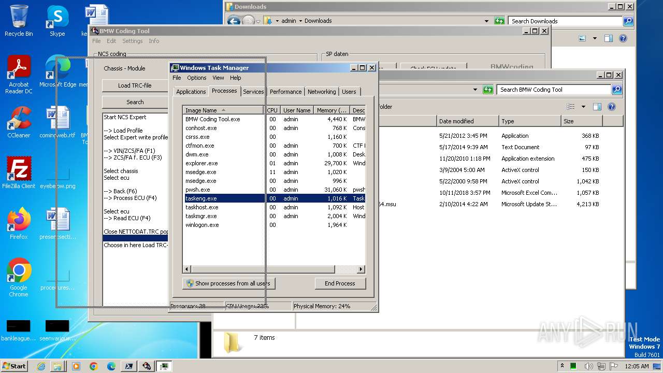Expand the admin breadcrumb arrow in Downloads
663x373 pixels.
pyautogui.click(x=300, y=21)
